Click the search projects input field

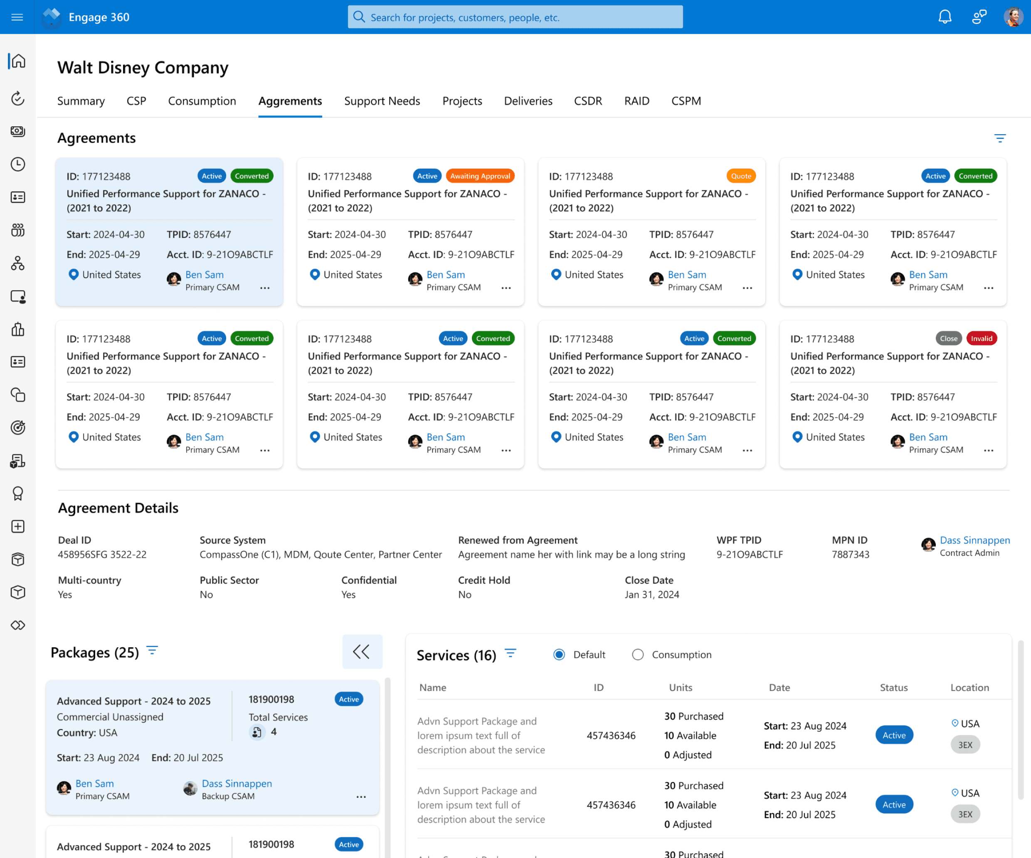(515, 17)
